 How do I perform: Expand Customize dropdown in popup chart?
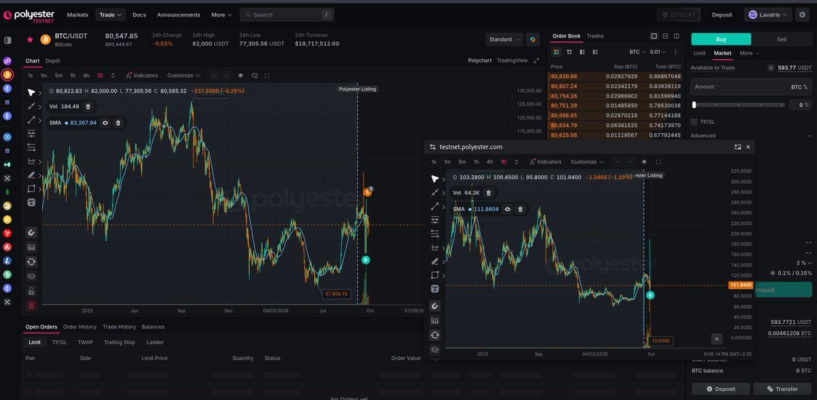click(x=588, y=162)
